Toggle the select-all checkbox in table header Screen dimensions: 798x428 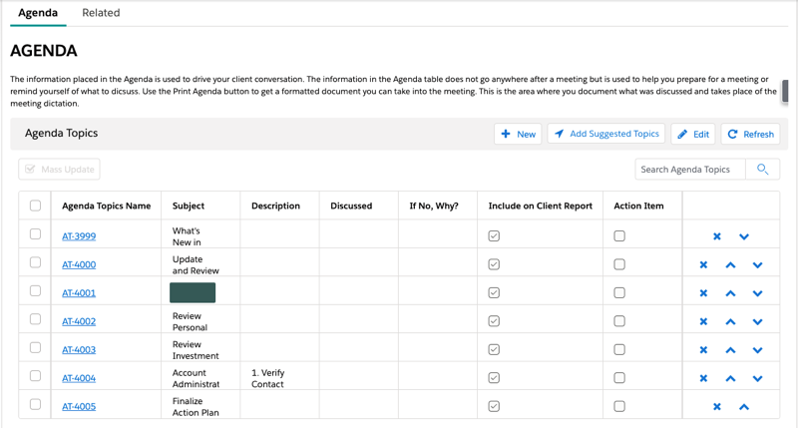tap(36, 206)
